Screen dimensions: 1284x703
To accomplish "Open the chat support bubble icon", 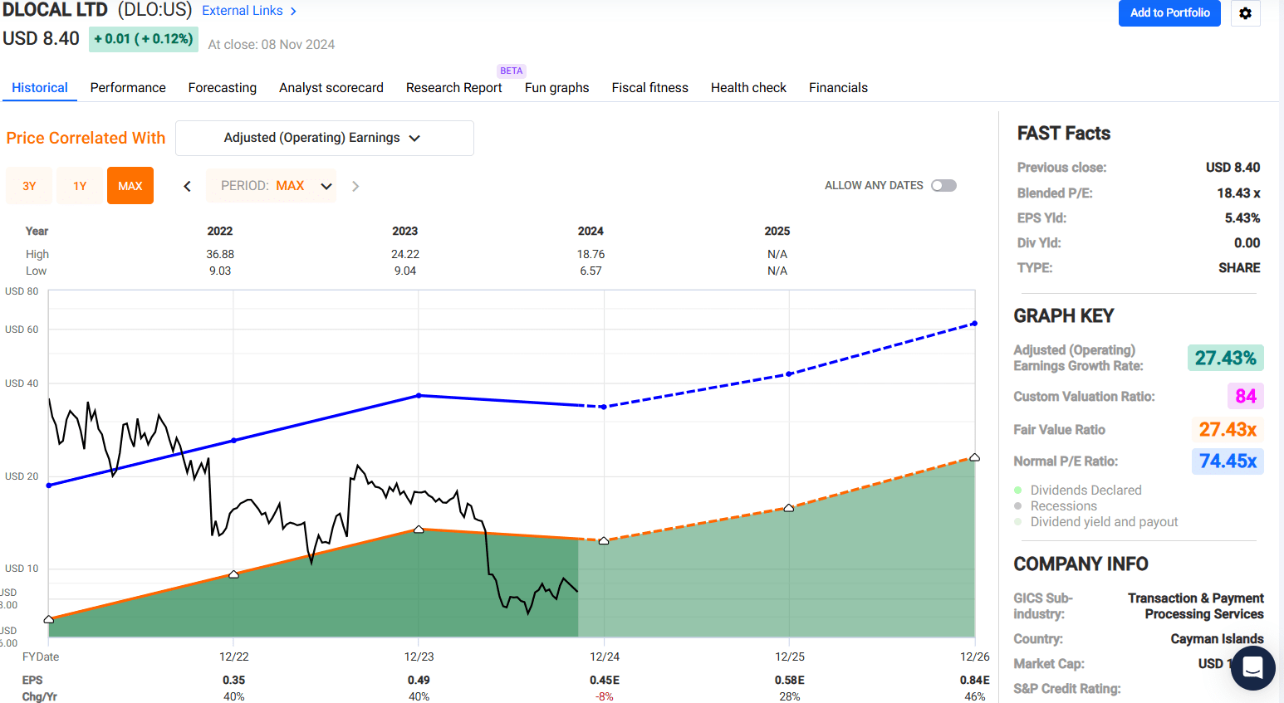I will (x=1252, y=667).
